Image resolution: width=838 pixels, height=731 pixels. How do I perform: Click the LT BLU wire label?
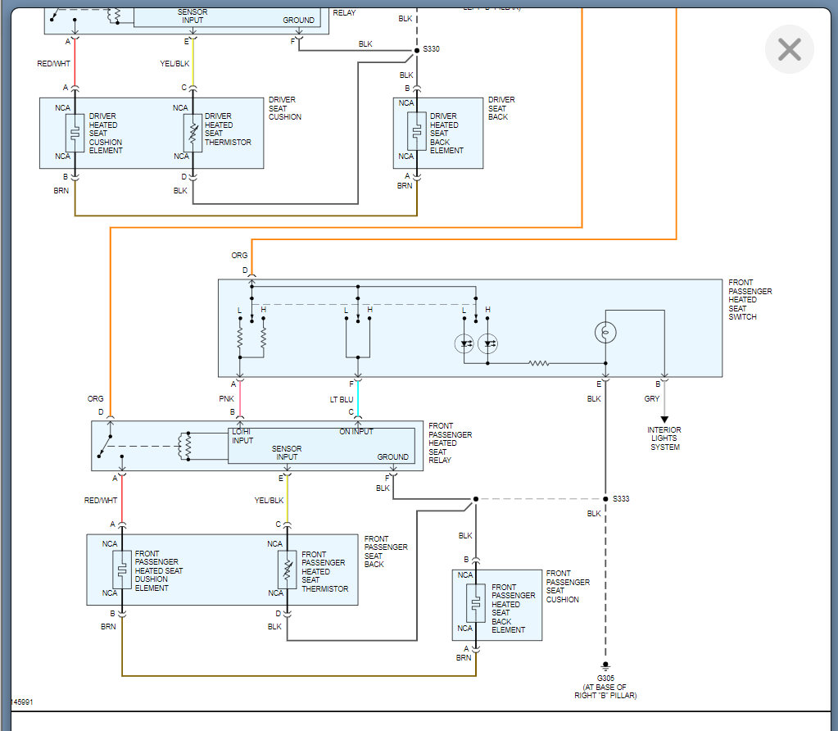click(x=342, y=399)
